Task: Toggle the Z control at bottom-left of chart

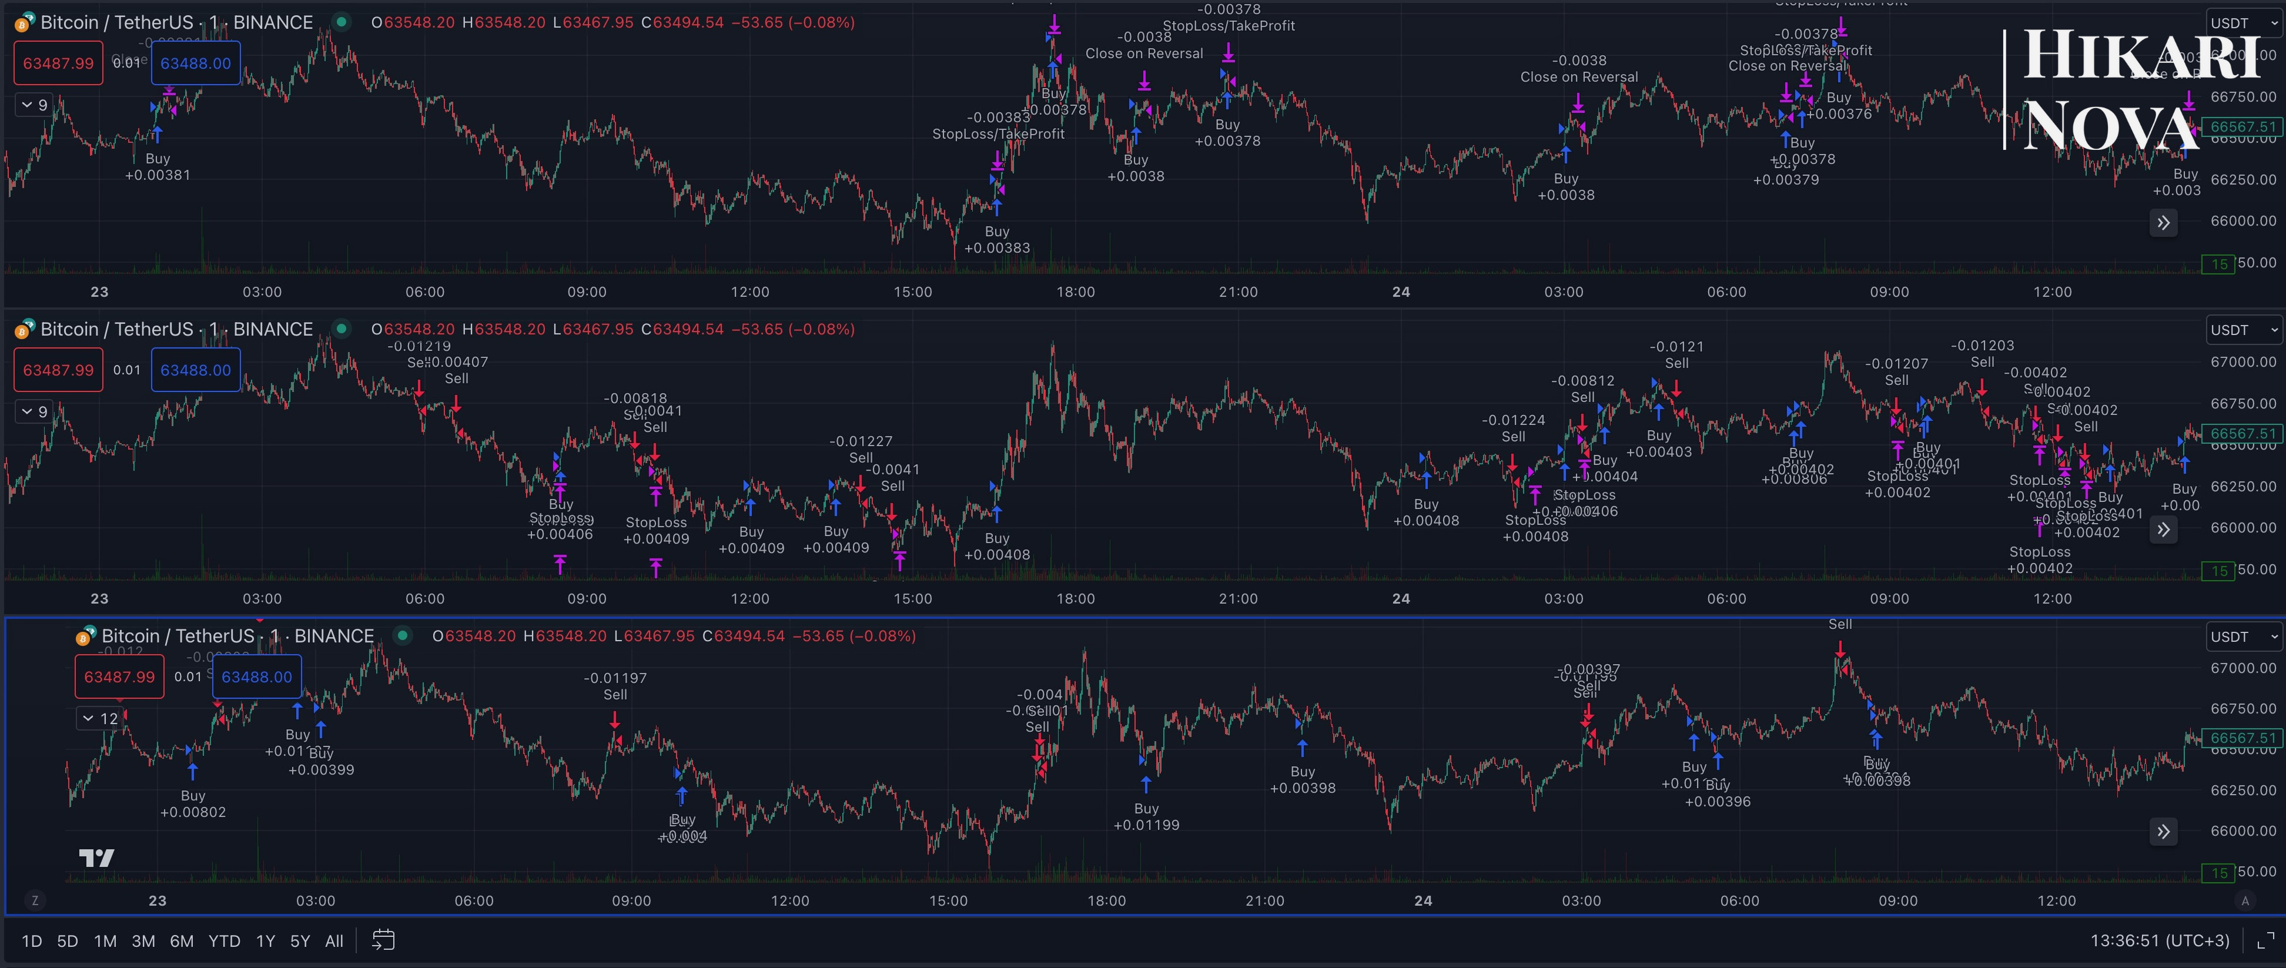Action: tap(35, 900)
